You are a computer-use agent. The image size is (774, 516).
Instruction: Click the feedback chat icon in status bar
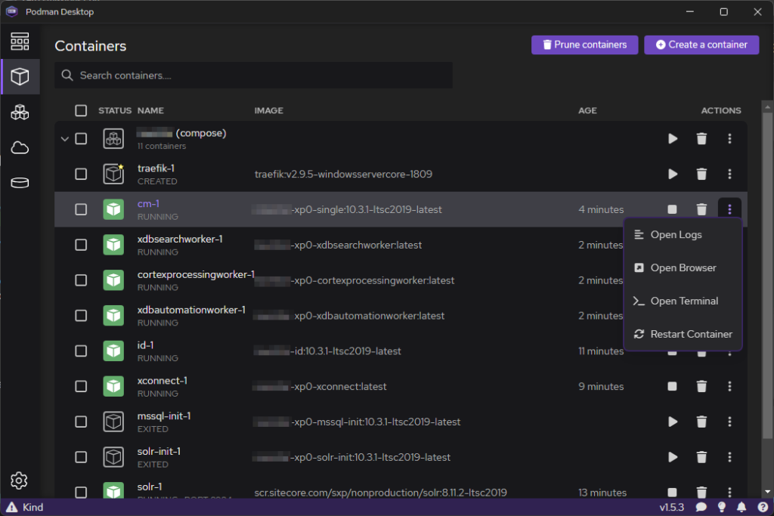click(x=701, y=507)
